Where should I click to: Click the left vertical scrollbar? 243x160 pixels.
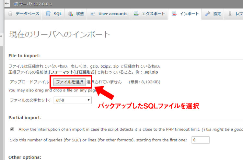(2, 97)
